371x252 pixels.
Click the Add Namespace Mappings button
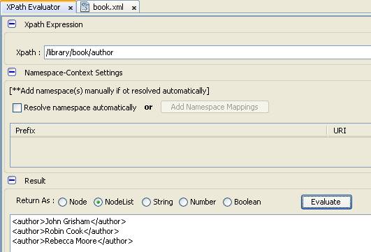[214, 107]
